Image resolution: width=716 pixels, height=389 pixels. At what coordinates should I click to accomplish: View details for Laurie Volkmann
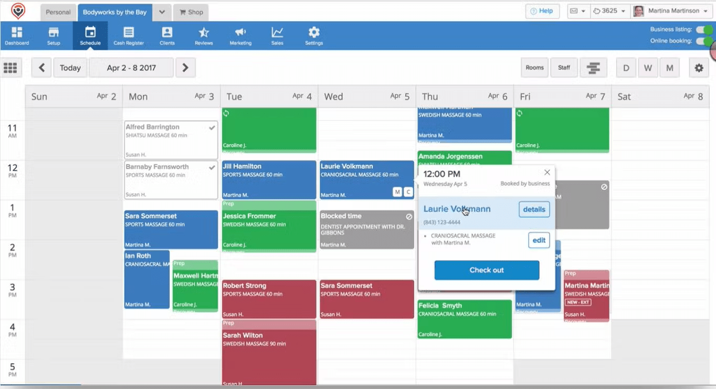pyautogui.click(x=534, y=209)
